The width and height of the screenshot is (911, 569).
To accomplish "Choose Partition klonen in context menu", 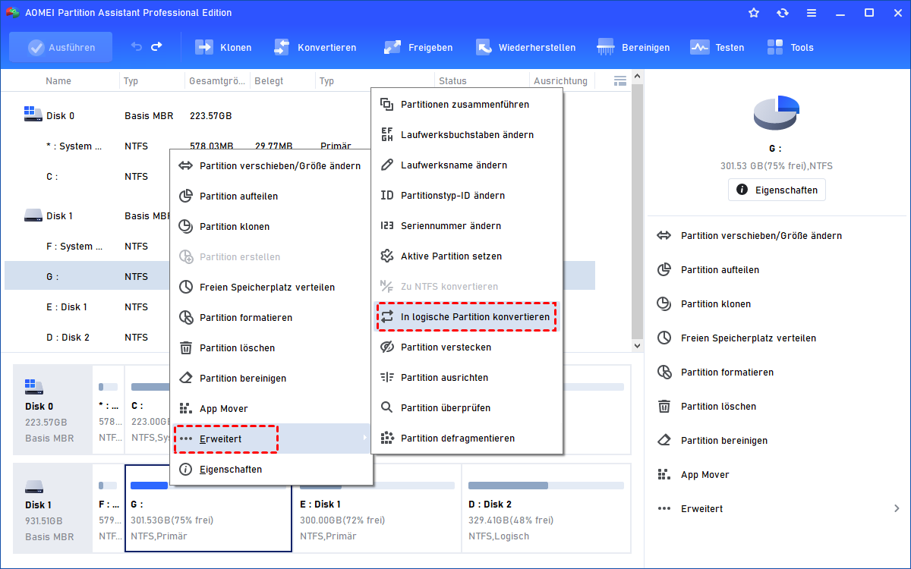I will [x=271, y=226].
